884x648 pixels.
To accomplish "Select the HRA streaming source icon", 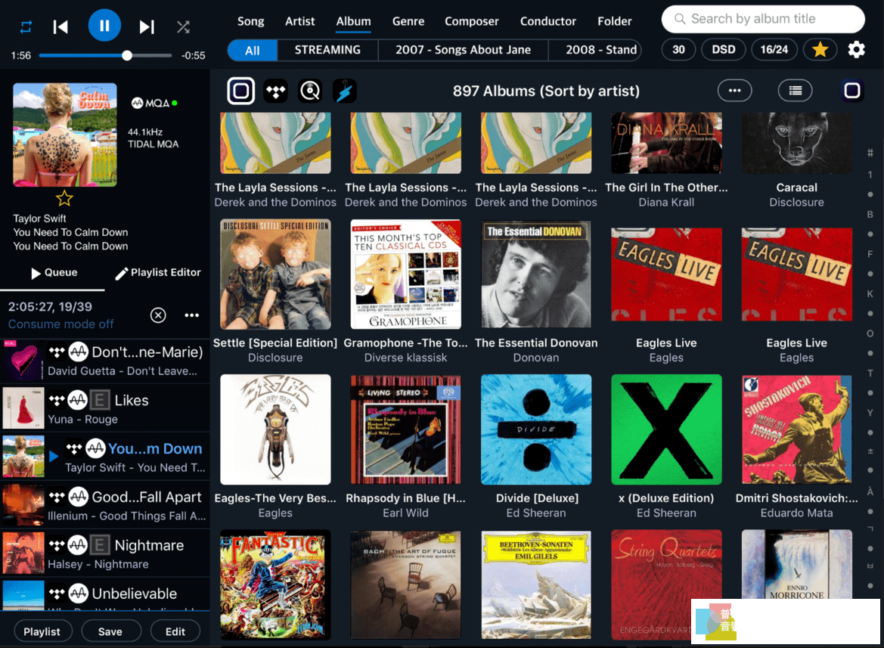I will click(x=345, y=91).
